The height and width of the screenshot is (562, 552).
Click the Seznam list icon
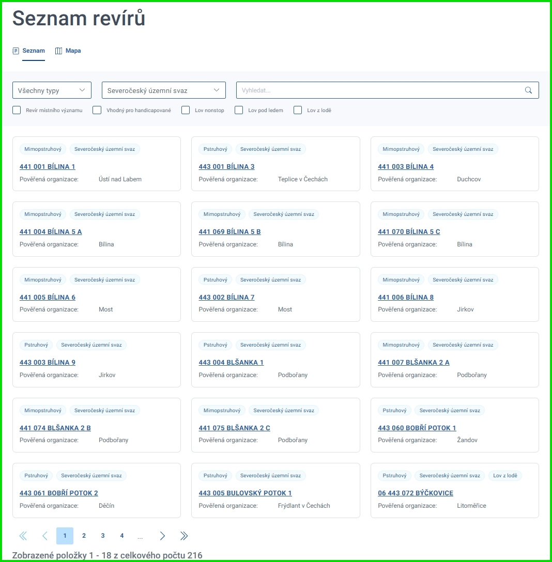(x=16, y=51)
